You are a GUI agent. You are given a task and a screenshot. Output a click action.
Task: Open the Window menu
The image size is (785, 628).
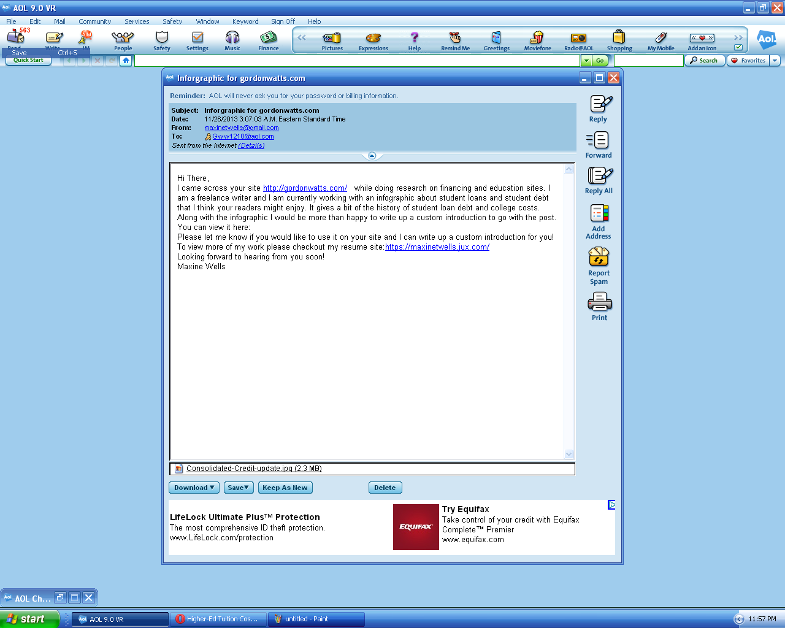[207, 21]
